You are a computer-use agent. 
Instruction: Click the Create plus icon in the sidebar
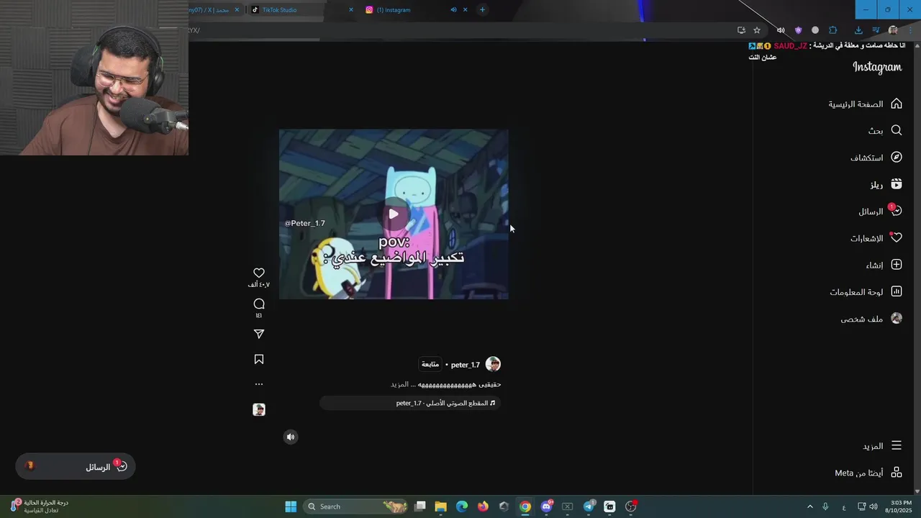point(897,265)
